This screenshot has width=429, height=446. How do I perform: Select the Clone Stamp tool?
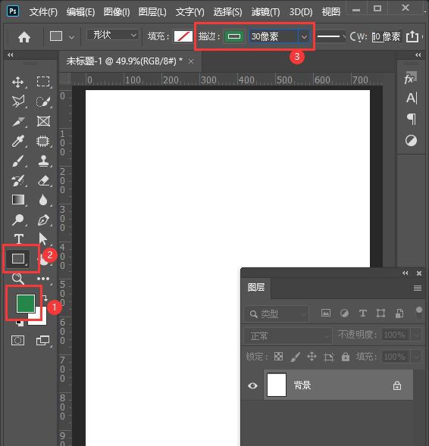coord(43,161)
